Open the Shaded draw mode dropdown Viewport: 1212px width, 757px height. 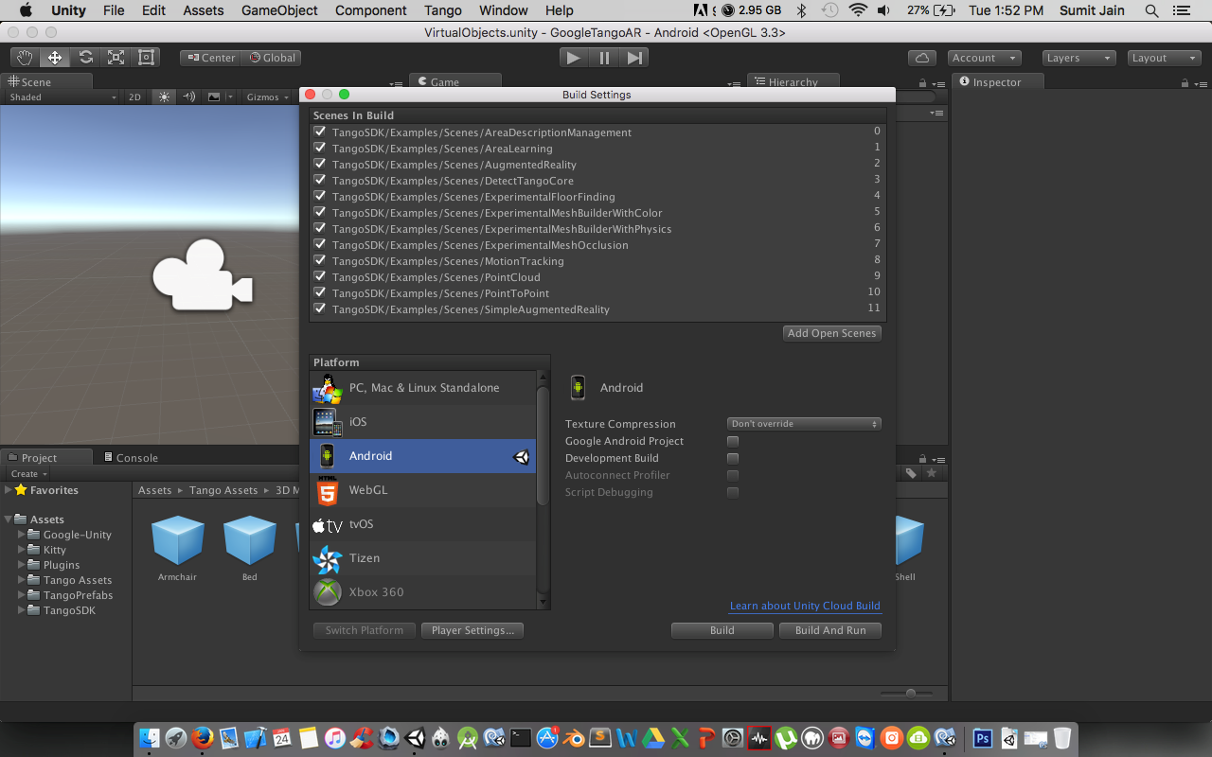point(62,97)
